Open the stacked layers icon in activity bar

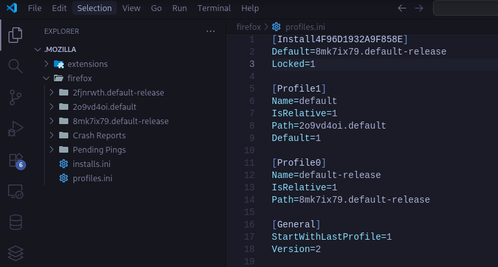tap(15, 253)
